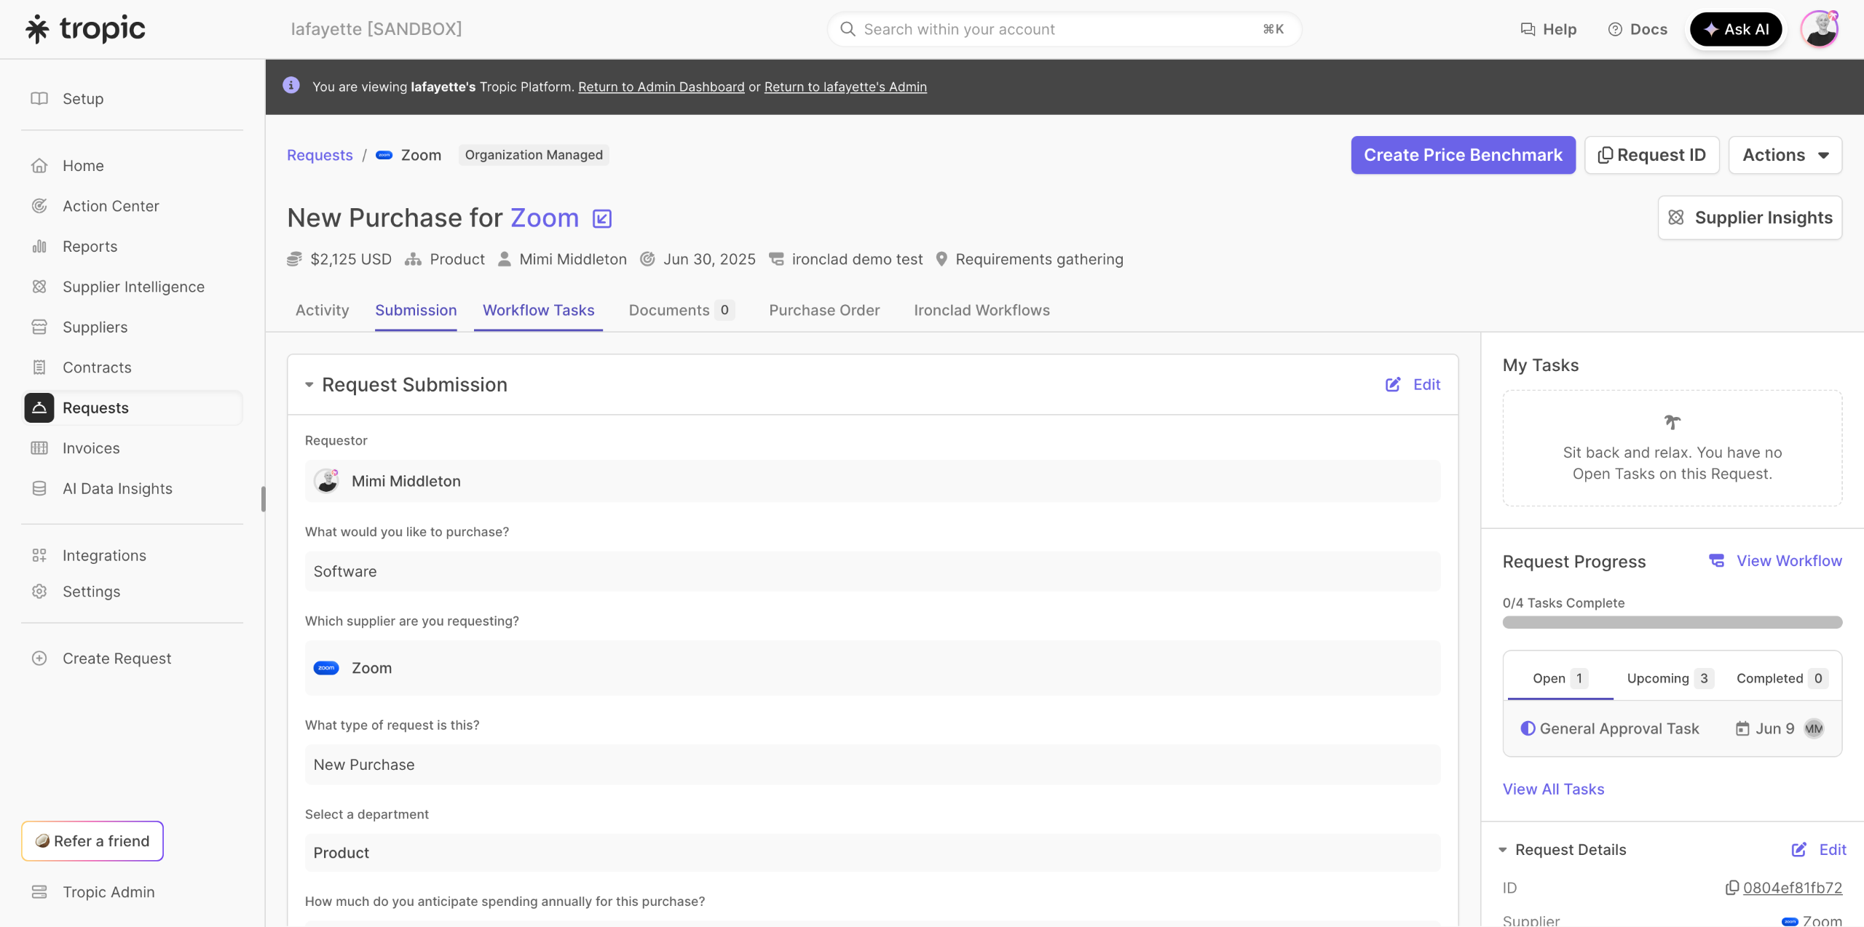Open Action Center in the sidebar
Viewport: 1864px width, 927px height.
click(x=111, y=206)
